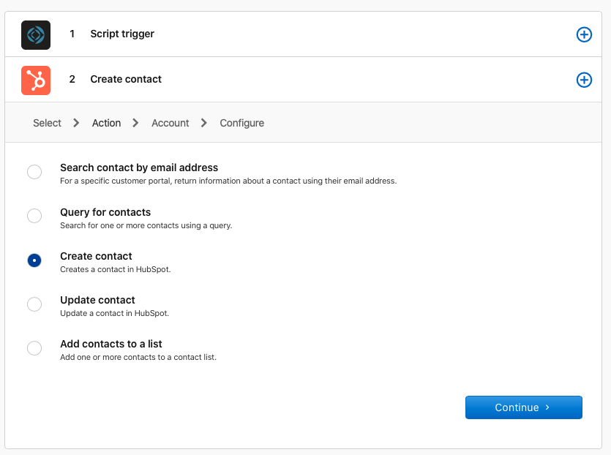This screenshot has width=611, height=455.
Task: Switch to the Account breadcrumb step
Action: [x=170, y=123]
